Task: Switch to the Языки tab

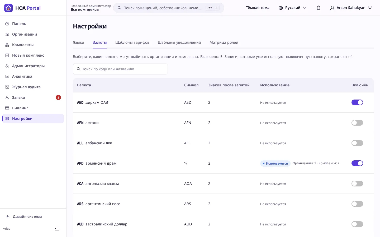Action: pyautogui.click(x=78, y=42)
